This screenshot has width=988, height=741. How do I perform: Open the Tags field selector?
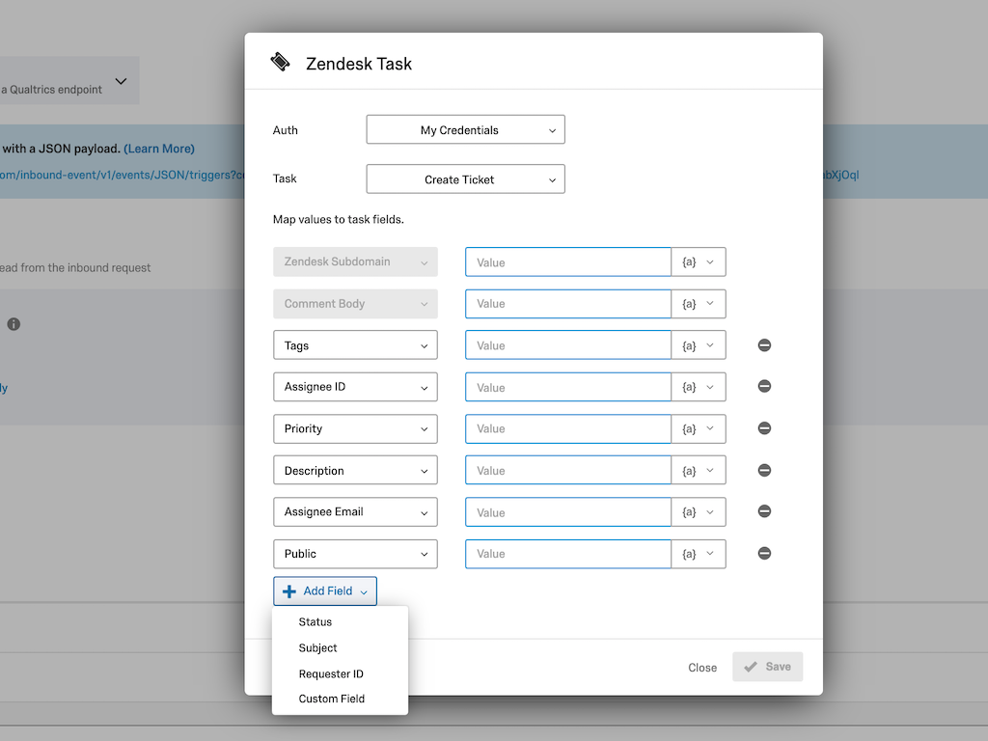click(355, 345)
